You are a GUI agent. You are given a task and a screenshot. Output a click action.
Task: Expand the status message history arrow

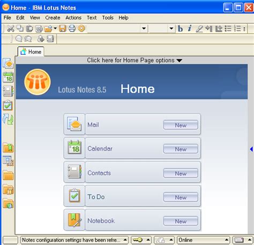125,240
